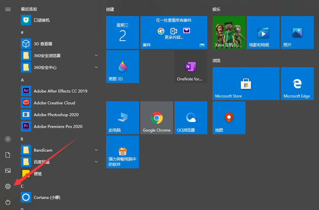Expand the 360安全中心 folder chevron
The height and width of the screenshot is (210, 319).
tap(96, 67)
